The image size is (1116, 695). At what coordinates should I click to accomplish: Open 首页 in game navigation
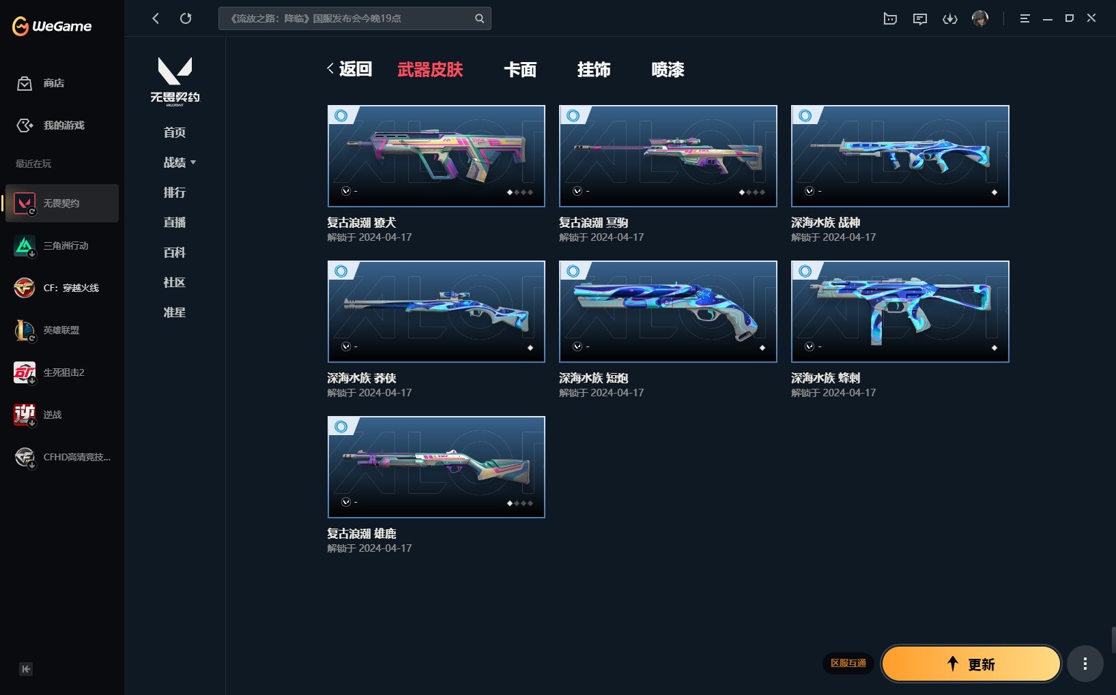[x=175, y=132]
